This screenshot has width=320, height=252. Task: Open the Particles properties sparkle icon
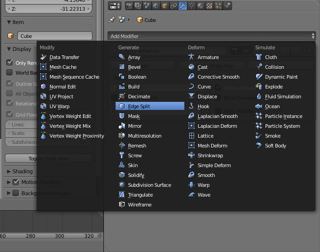tap(219, 6)
